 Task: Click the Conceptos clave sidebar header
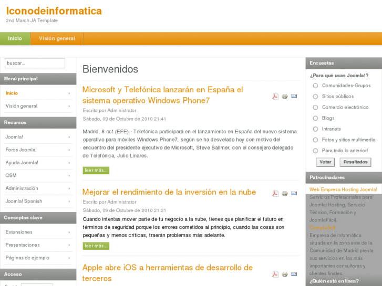pyautogui.click(x=38, y=218)
